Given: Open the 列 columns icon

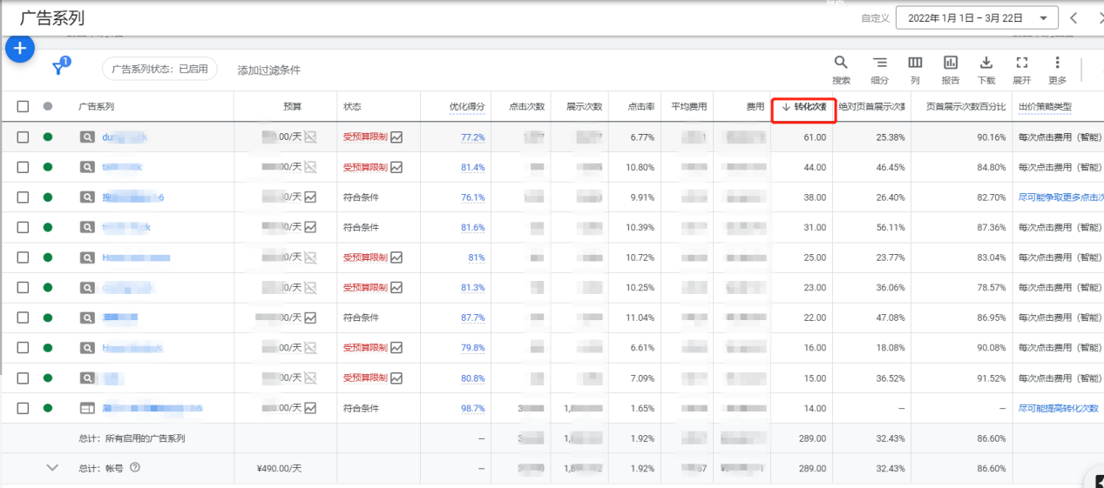Looking at the screenshot, I should click(x=915, y=64).
